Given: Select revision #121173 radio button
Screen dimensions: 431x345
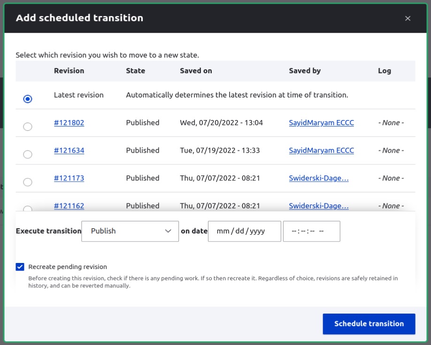Looking at the screenshot, I should (28, 181).
